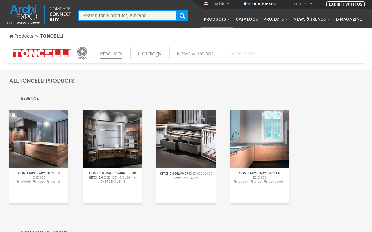The height and width of the screenshot is (232, 372).
Task: Open the Kitchen Drawer product thumbnail
Action: 186,139
